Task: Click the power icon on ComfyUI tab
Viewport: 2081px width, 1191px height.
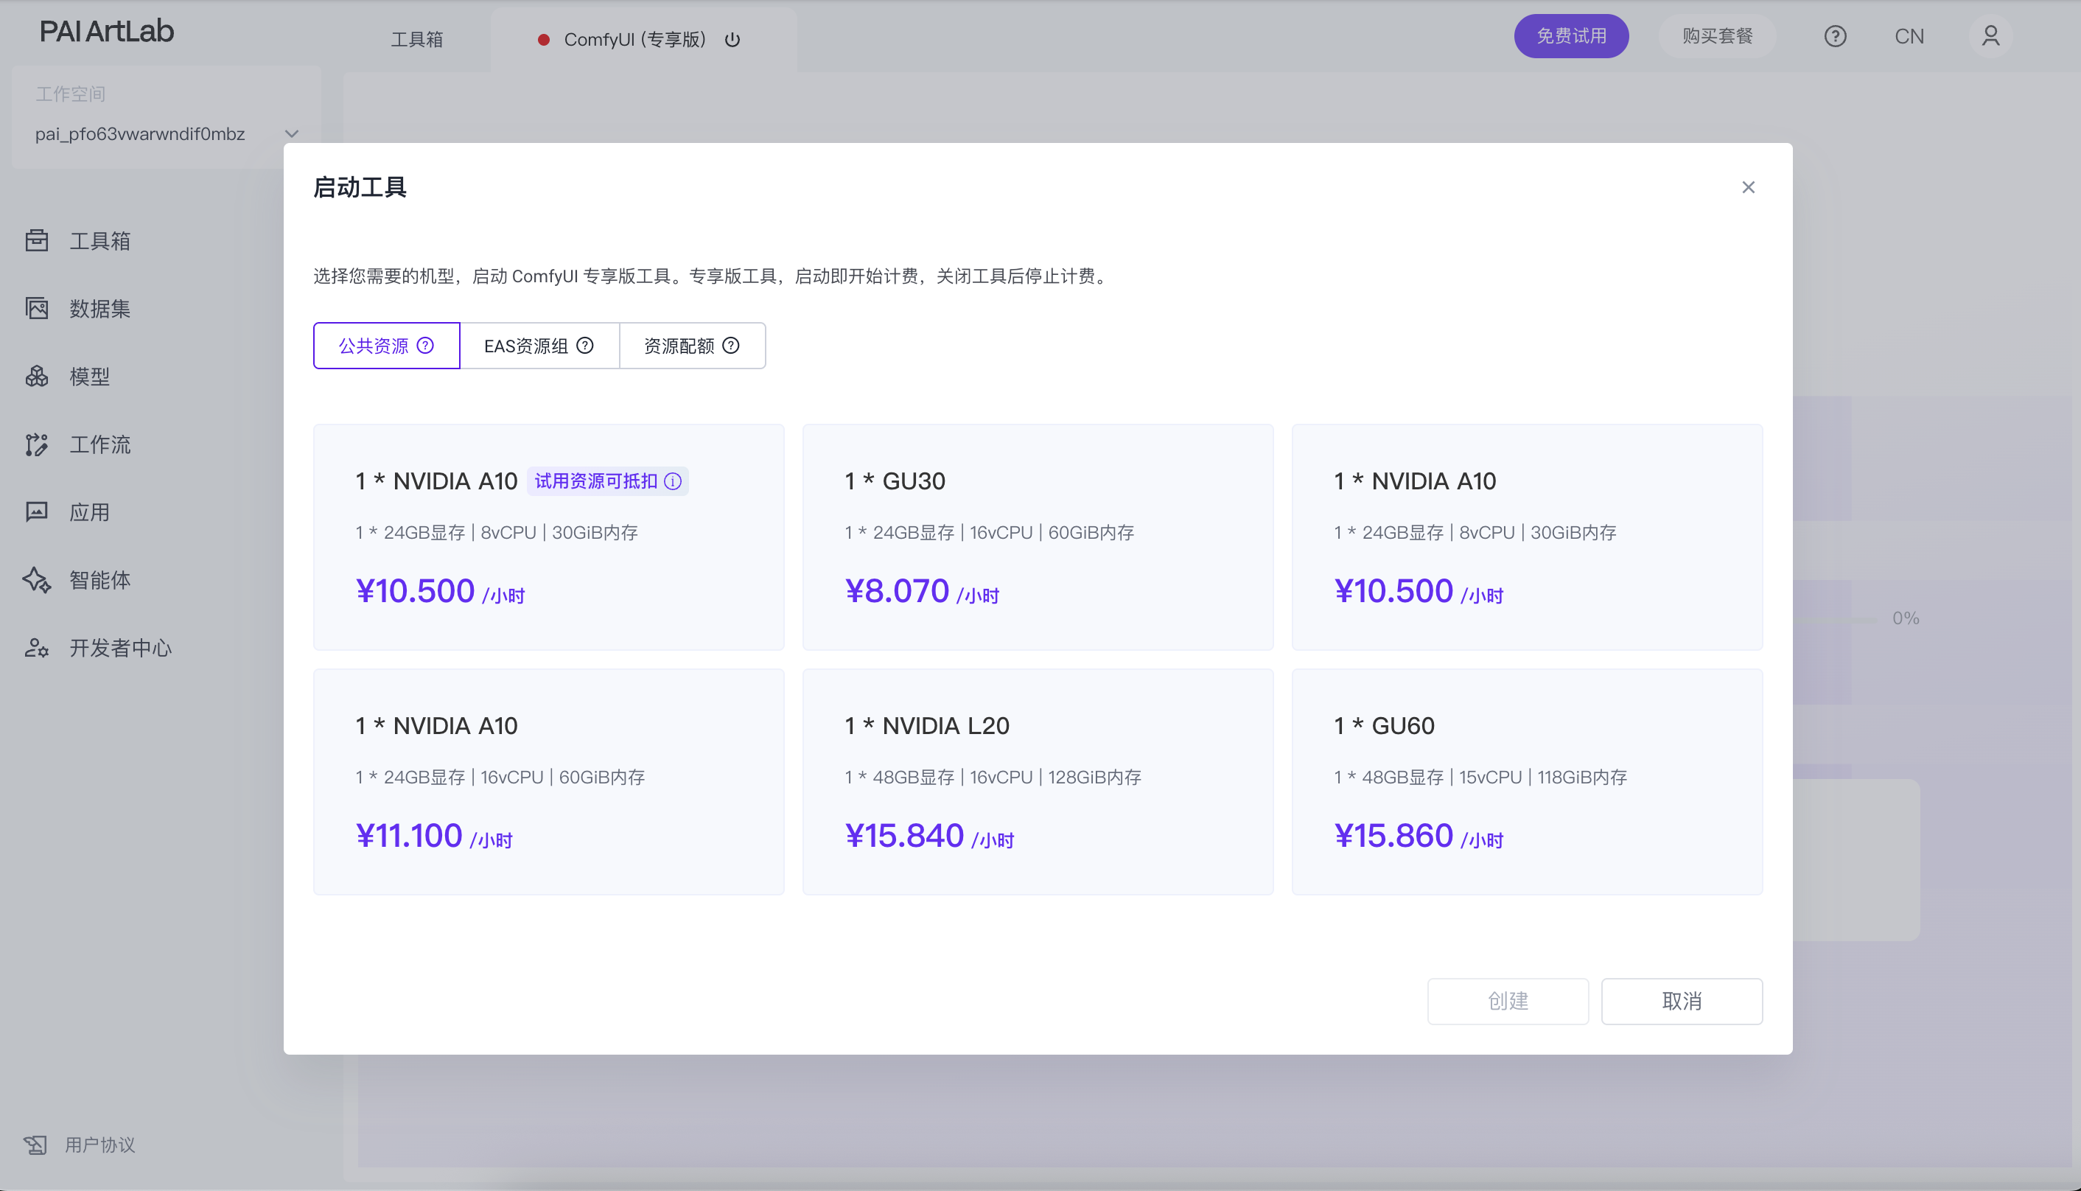Action: [x=732, y=39]
